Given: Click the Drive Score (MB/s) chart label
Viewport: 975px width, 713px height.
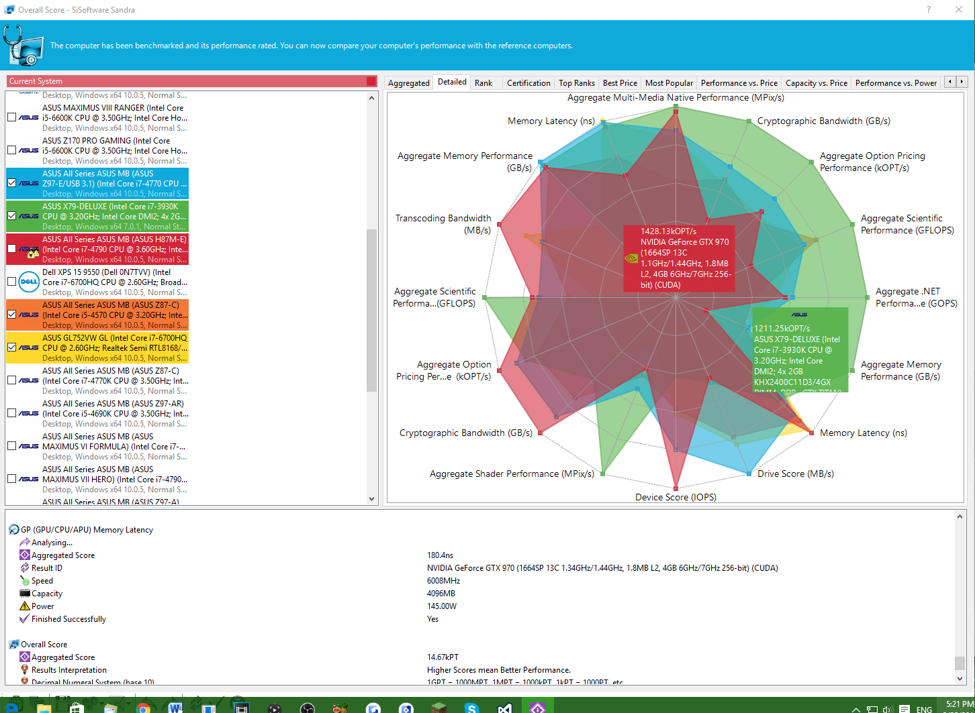Looking at the screenshot, I should [x=796, y=474].
